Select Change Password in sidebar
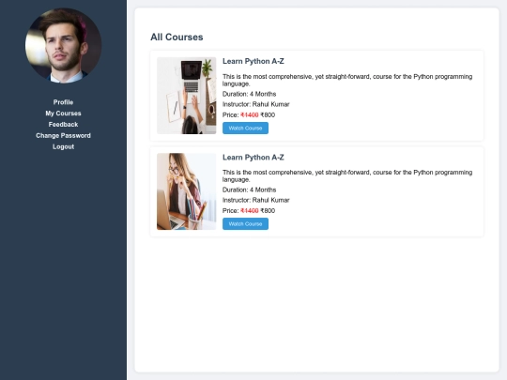This screenshot has width=507, height=380. 63,136
